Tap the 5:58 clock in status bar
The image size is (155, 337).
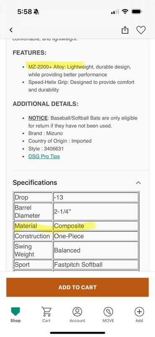25,12
